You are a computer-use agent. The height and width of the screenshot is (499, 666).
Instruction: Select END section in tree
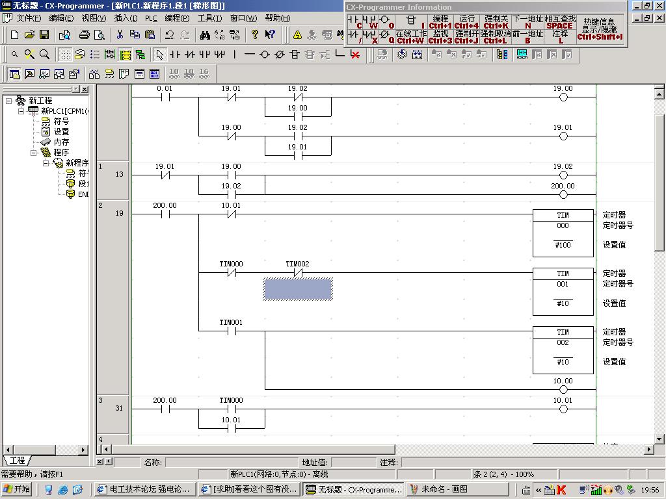(83, 194)
